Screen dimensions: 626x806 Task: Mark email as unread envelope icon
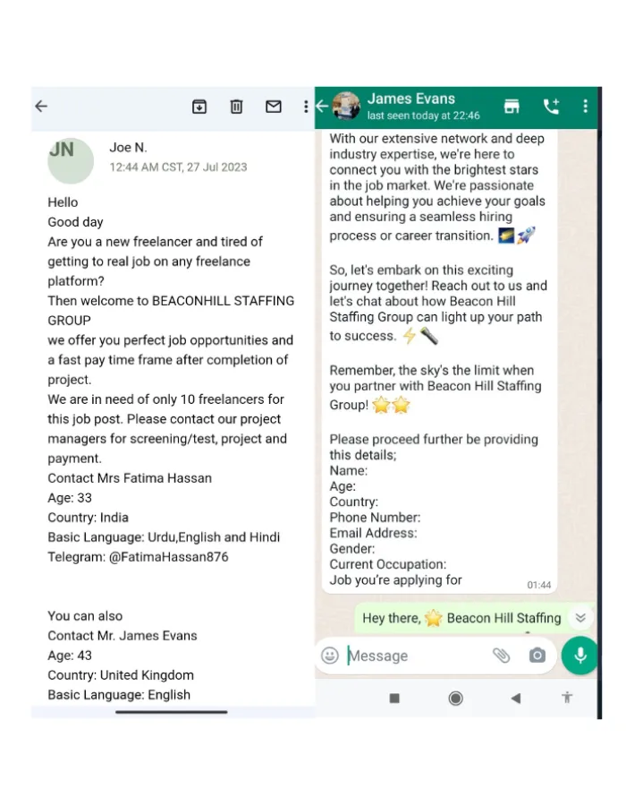274,107
